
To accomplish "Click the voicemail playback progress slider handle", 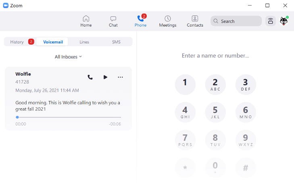I will coord(17,117).
